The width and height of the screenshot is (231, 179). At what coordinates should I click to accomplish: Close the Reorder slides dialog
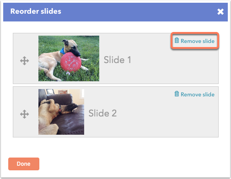click(220, 11)
